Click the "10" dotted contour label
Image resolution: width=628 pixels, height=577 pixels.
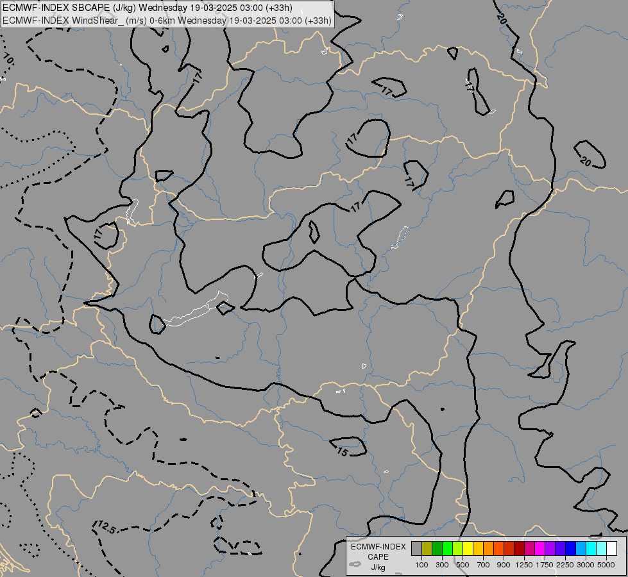[8, 58]
